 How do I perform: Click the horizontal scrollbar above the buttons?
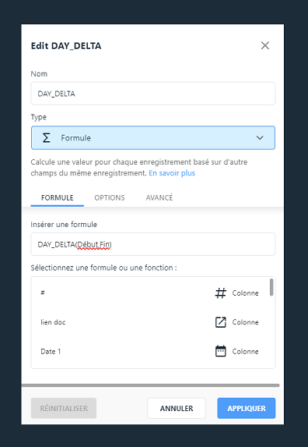(x=151, y=385)
